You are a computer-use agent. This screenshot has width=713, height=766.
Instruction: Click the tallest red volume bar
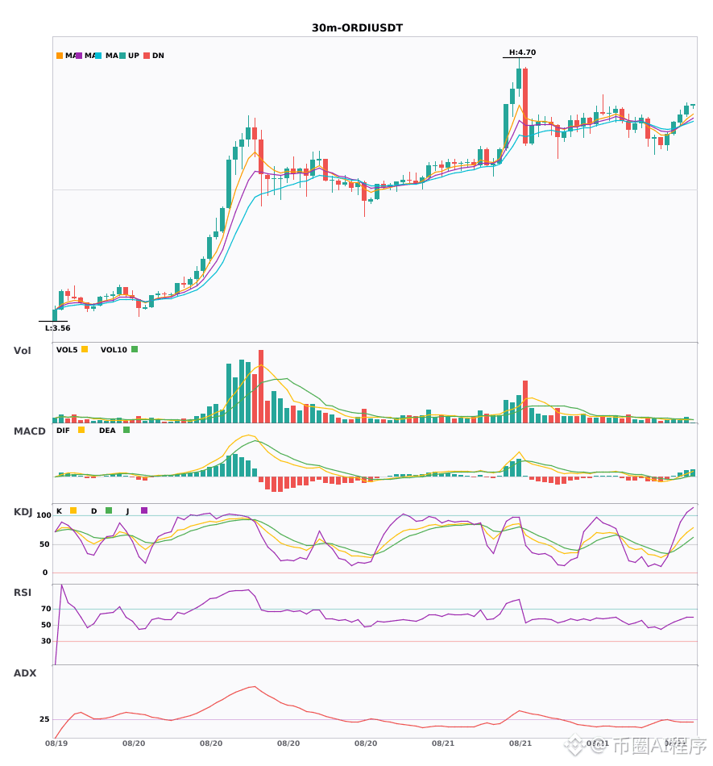pos(261,386)
